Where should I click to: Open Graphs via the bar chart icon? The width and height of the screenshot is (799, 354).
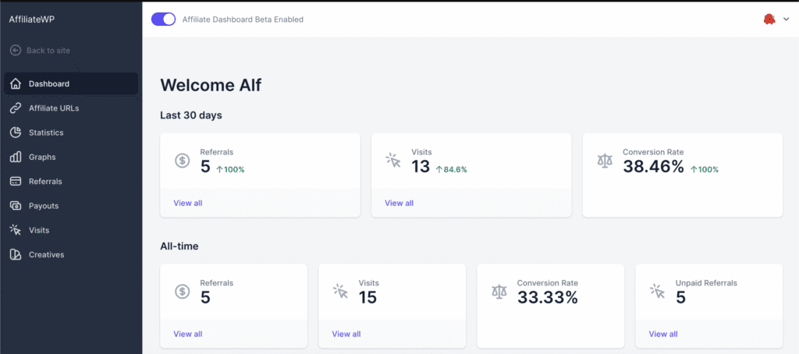coord(15,157)
